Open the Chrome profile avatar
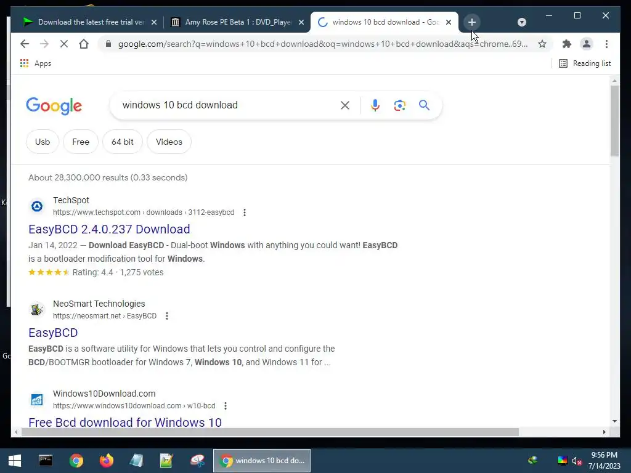631x473 pixels. point(587,44)
